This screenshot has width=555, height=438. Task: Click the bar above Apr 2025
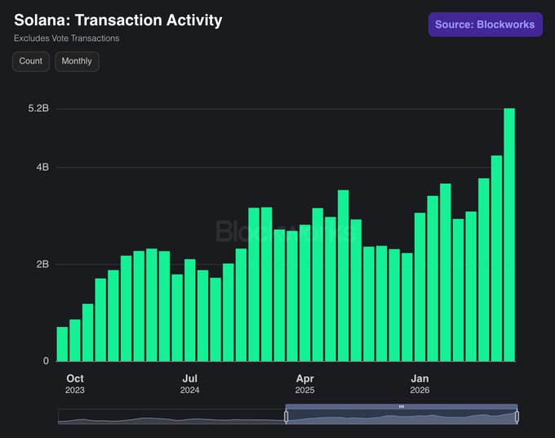click(x=304, y=293)
